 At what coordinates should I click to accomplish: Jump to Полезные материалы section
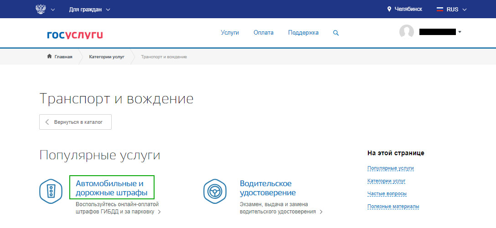pos(393,207)
